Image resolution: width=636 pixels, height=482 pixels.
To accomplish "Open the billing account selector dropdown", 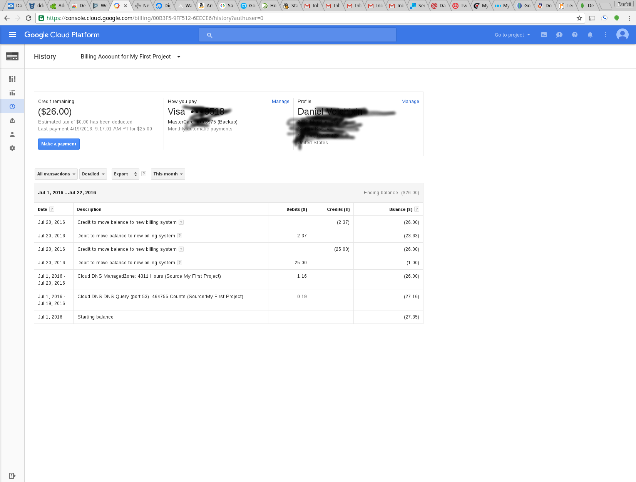I will click(x=131, y=57).
